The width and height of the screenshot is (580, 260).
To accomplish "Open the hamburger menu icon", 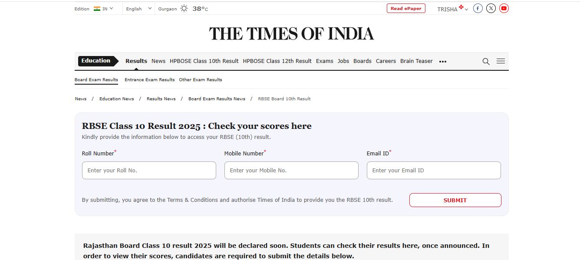I will pos(501,61).
